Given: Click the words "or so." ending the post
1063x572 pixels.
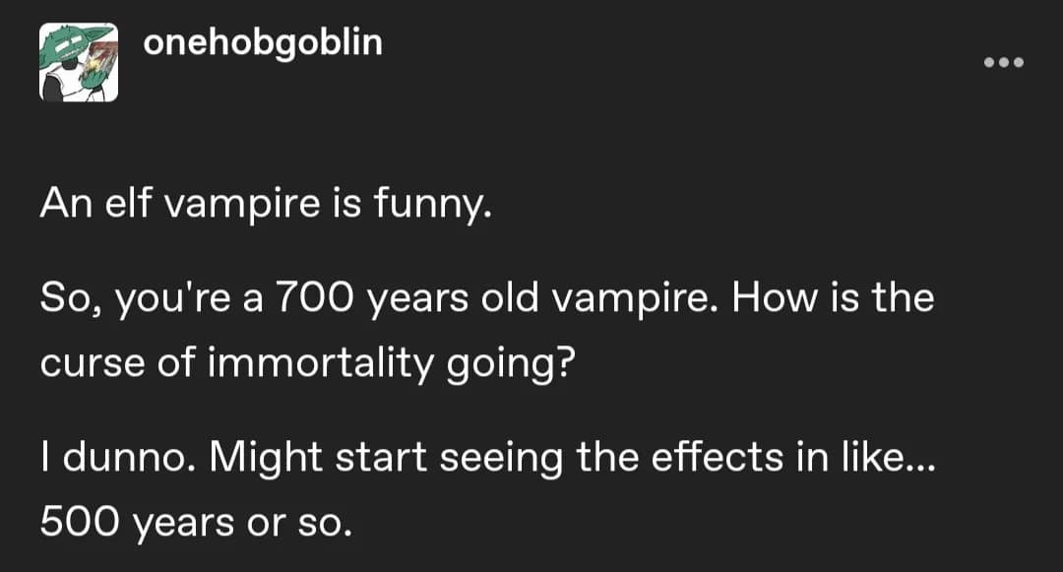Looking at the screenshot, I should click(310, 523).
